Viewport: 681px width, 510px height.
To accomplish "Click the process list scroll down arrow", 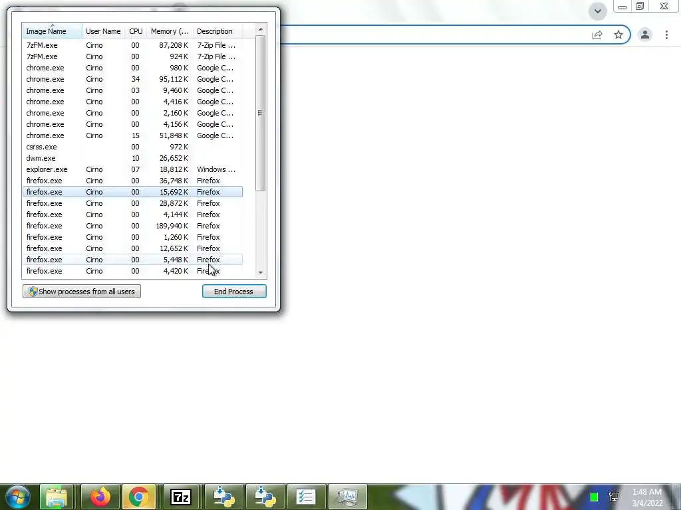I will 261,273.
